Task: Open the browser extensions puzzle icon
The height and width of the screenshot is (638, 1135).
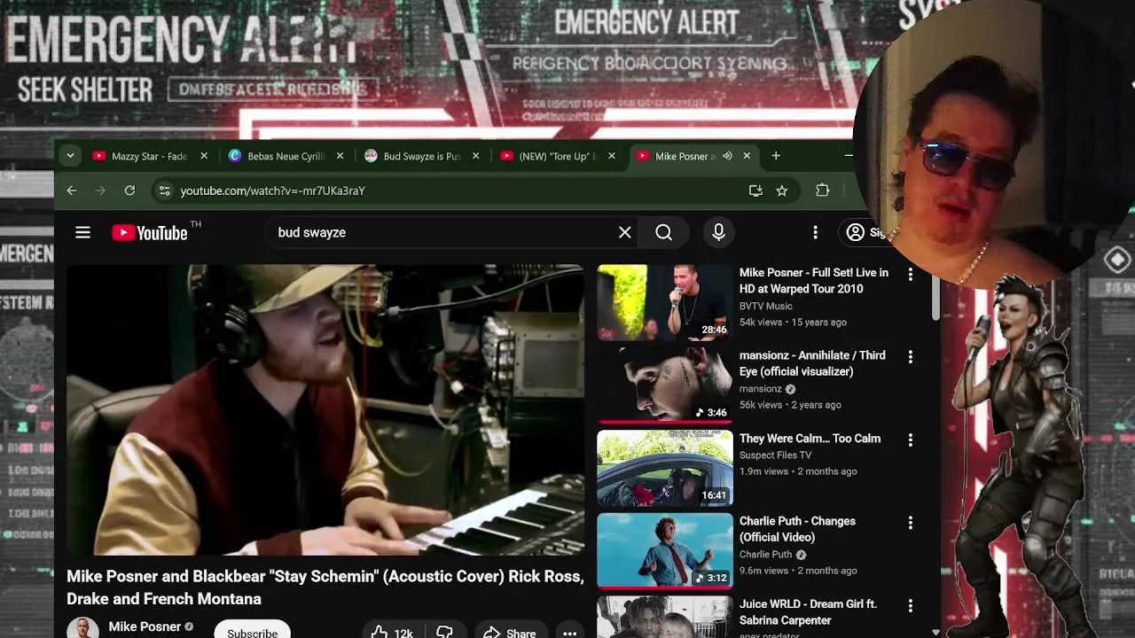Action: 823,191
